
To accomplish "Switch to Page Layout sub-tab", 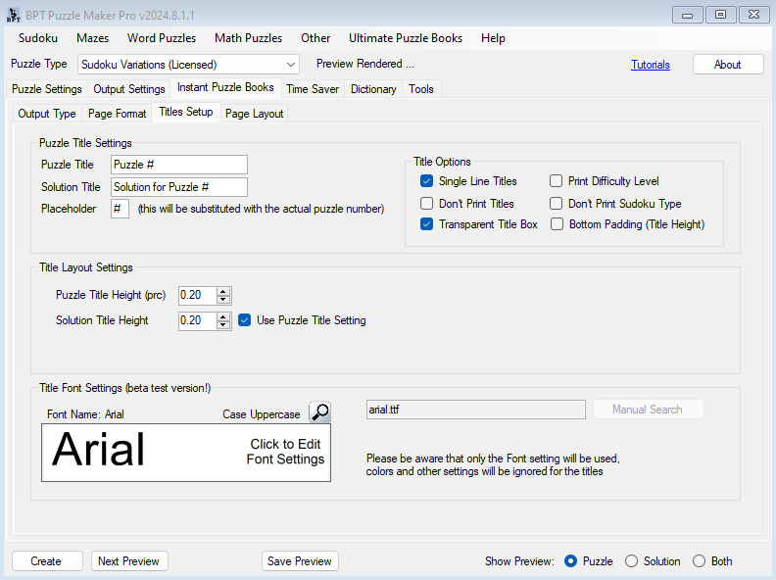I will click(255, 114).
